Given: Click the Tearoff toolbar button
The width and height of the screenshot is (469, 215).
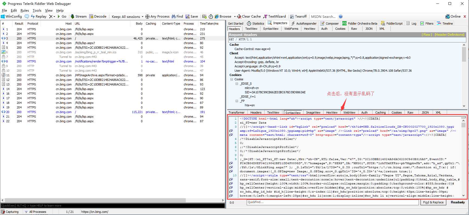Looking at the screenshot, I should click(298, 16).
